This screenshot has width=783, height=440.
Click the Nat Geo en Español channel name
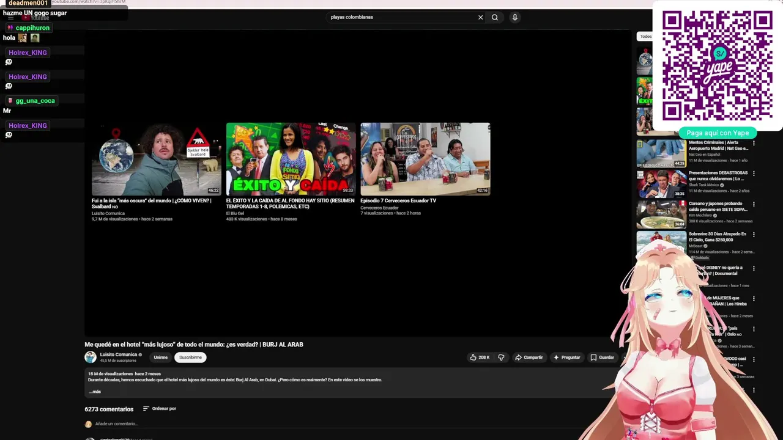coord(704,154)
